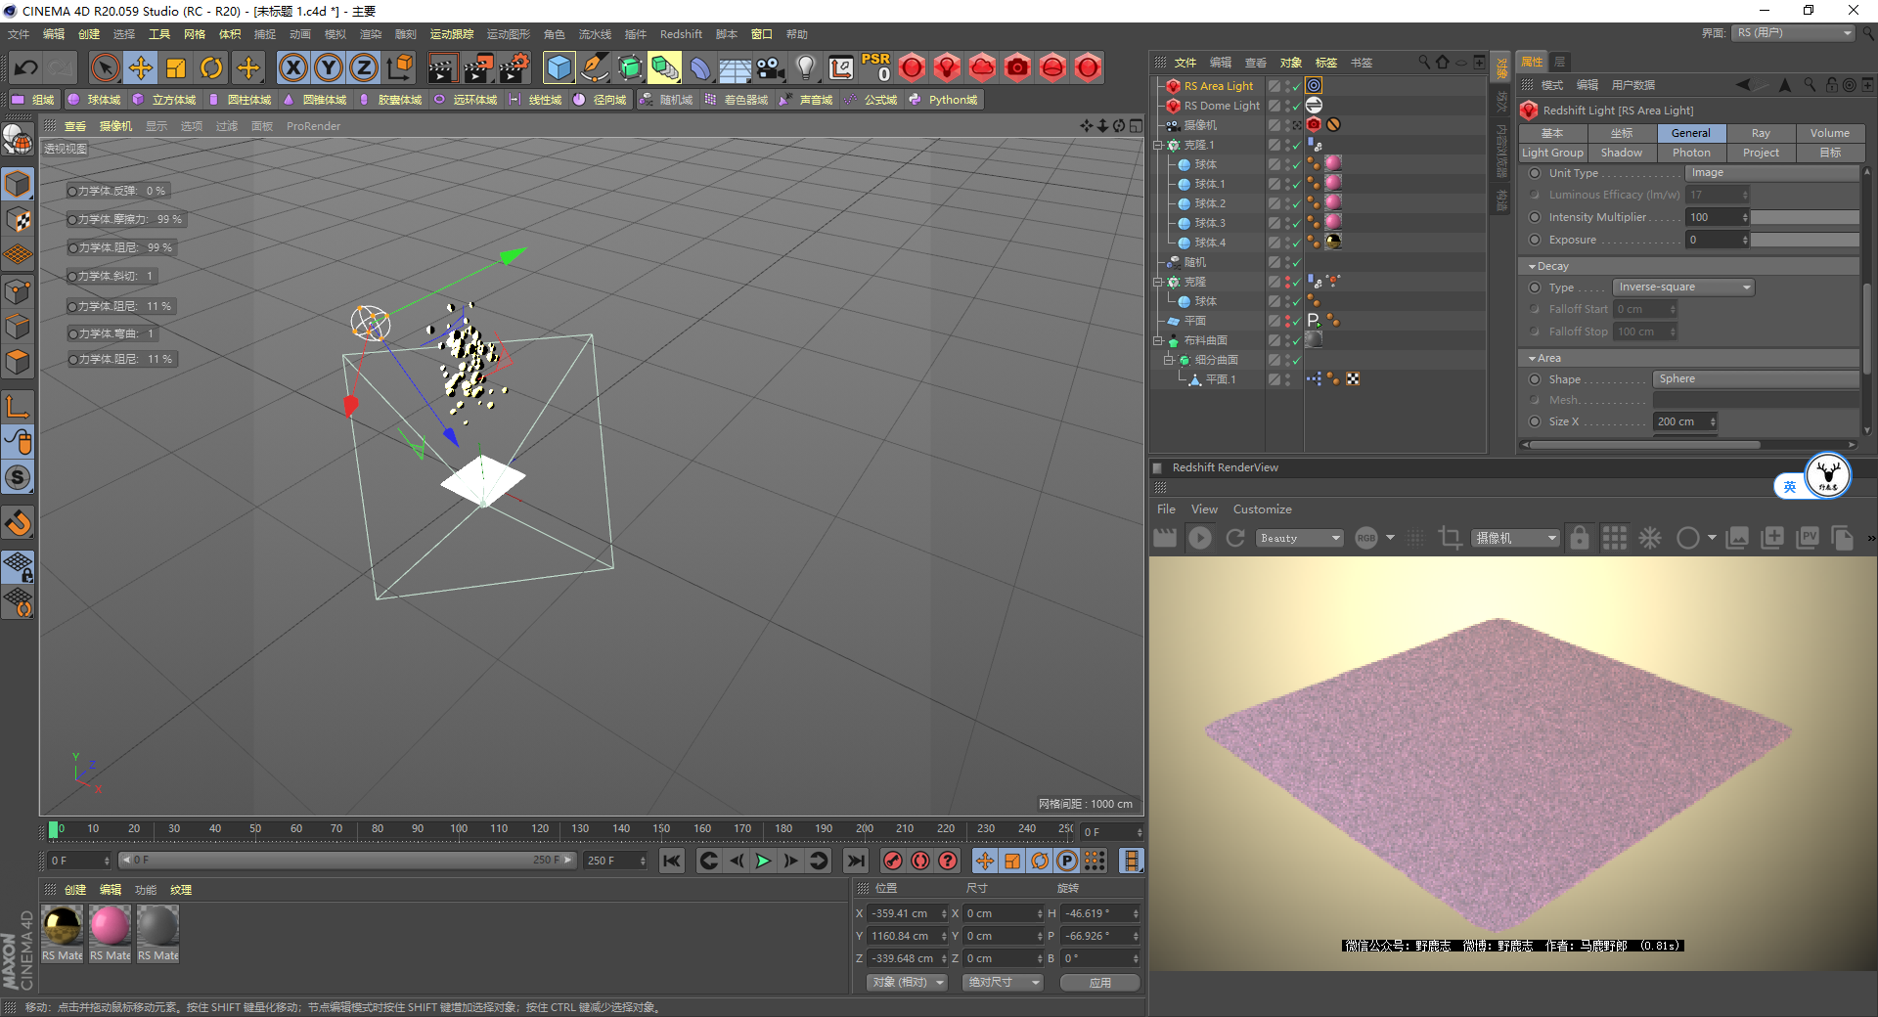Click the 应用 apply button

[x=1100, y=983]
